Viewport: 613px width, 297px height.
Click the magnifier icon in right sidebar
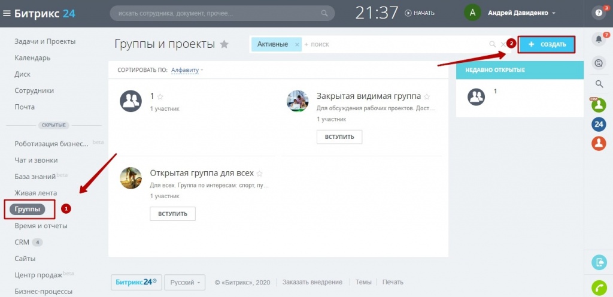[598, 84]
